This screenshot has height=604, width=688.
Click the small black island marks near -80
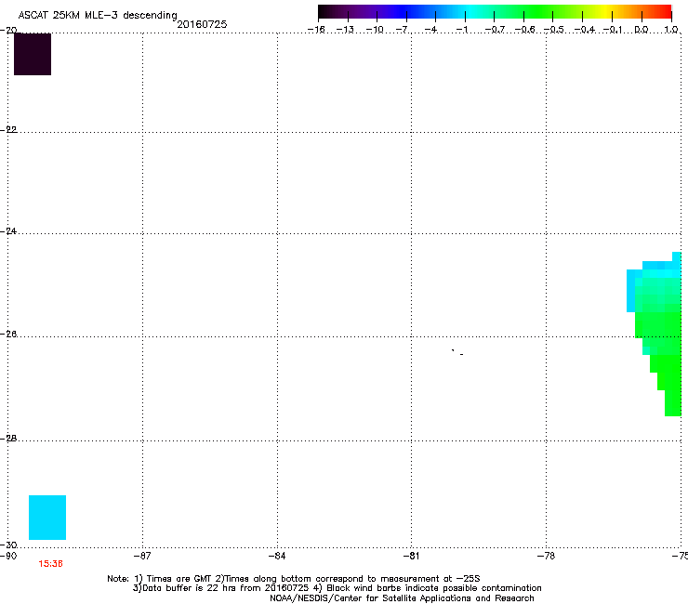457,352
